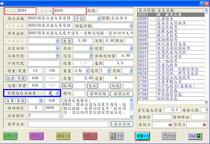Click the 刪除 F5 button
210x144 pixels.
tap(90, 136)
